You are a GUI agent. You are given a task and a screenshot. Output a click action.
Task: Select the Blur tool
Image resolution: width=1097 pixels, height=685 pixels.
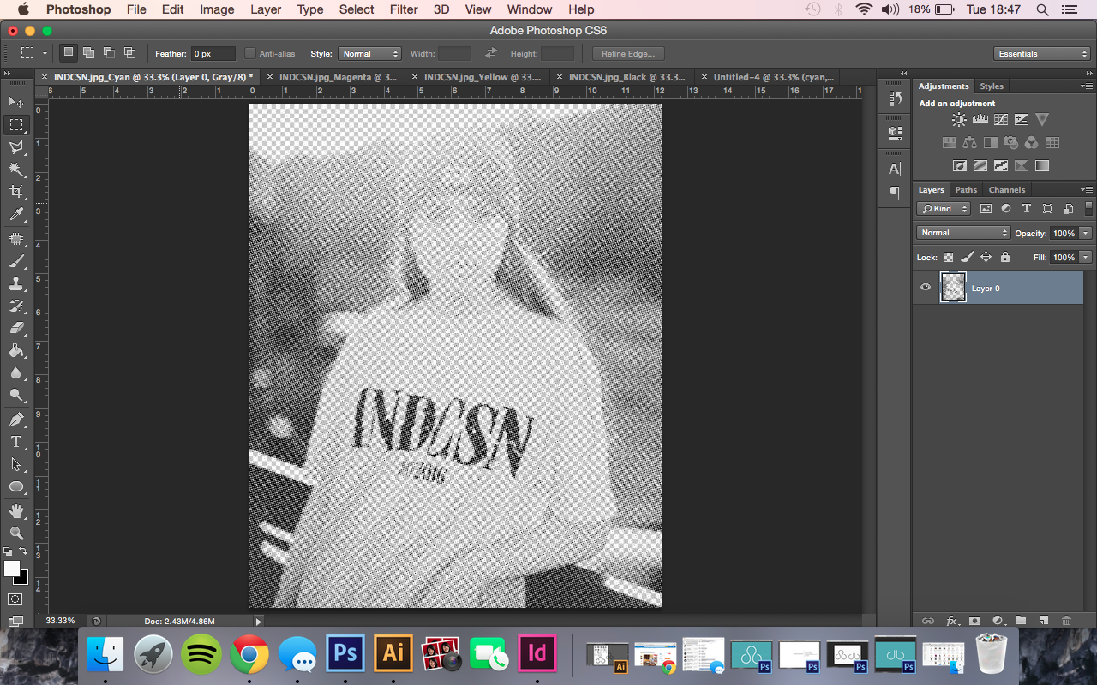point(15,372)
